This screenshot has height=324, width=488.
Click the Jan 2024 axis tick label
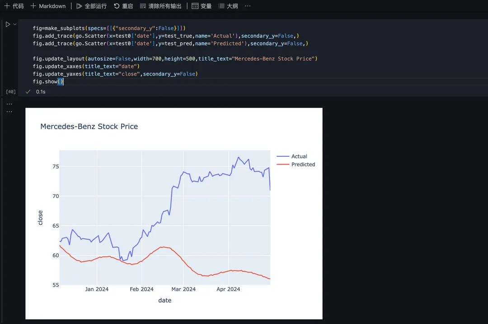[x=97, y=289]
